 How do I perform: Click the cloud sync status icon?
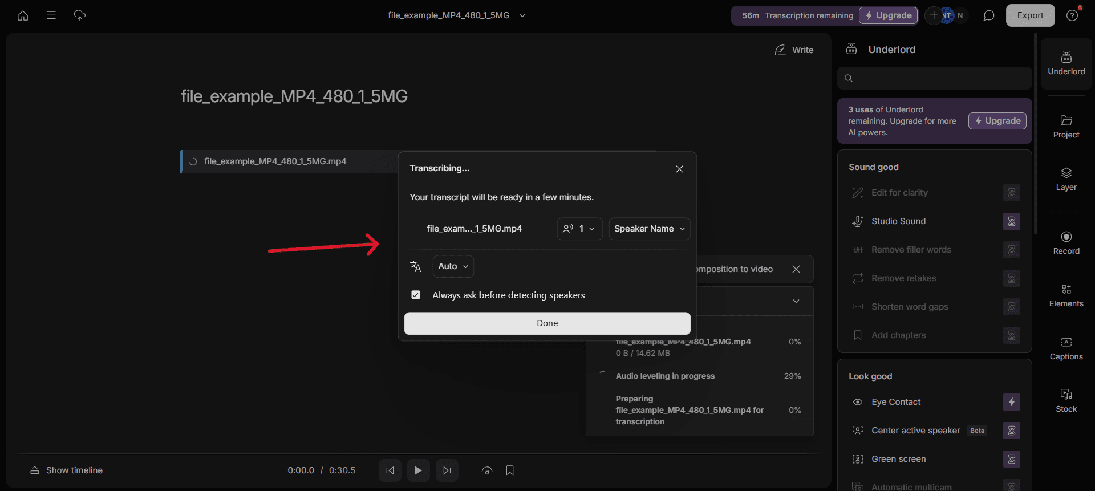80,15
